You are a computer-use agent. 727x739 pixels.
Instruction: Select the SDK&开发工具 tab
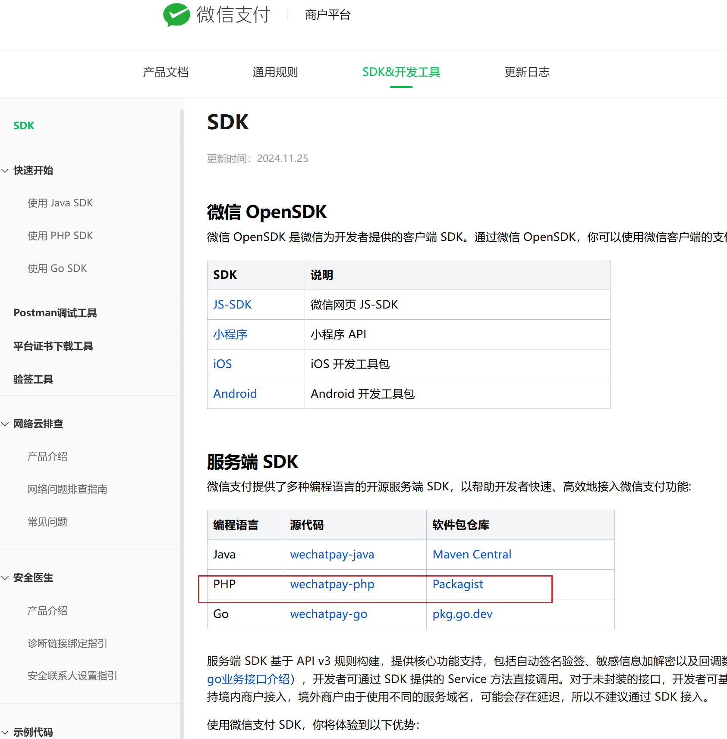(401, 72)
